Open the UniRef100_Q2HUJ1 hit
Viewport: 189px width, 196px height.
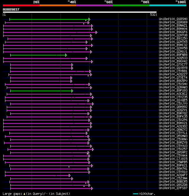pos(173,51)
